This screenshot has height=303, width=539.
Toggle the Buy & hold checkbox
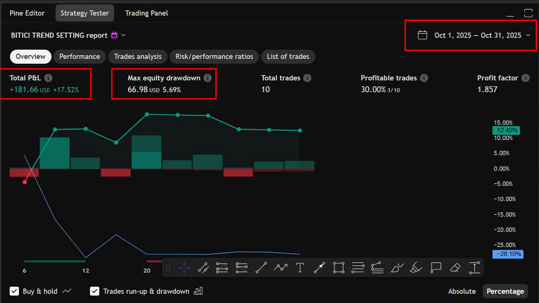(14, 291)
